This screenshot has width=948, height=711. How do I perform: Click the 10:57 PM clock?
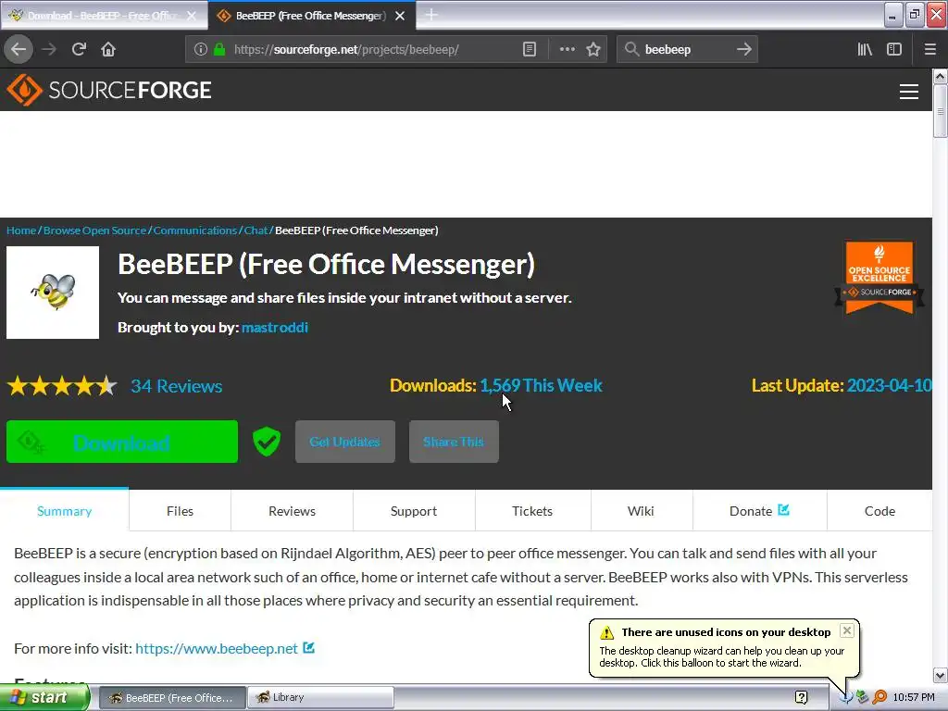pos(914,698)
